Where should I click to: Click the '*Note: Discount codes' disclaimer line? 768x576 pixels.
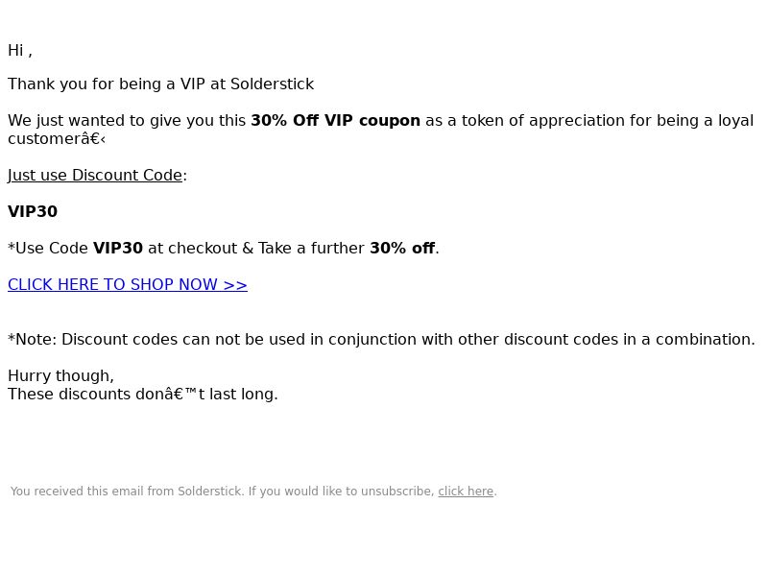[x=381, y=340]
